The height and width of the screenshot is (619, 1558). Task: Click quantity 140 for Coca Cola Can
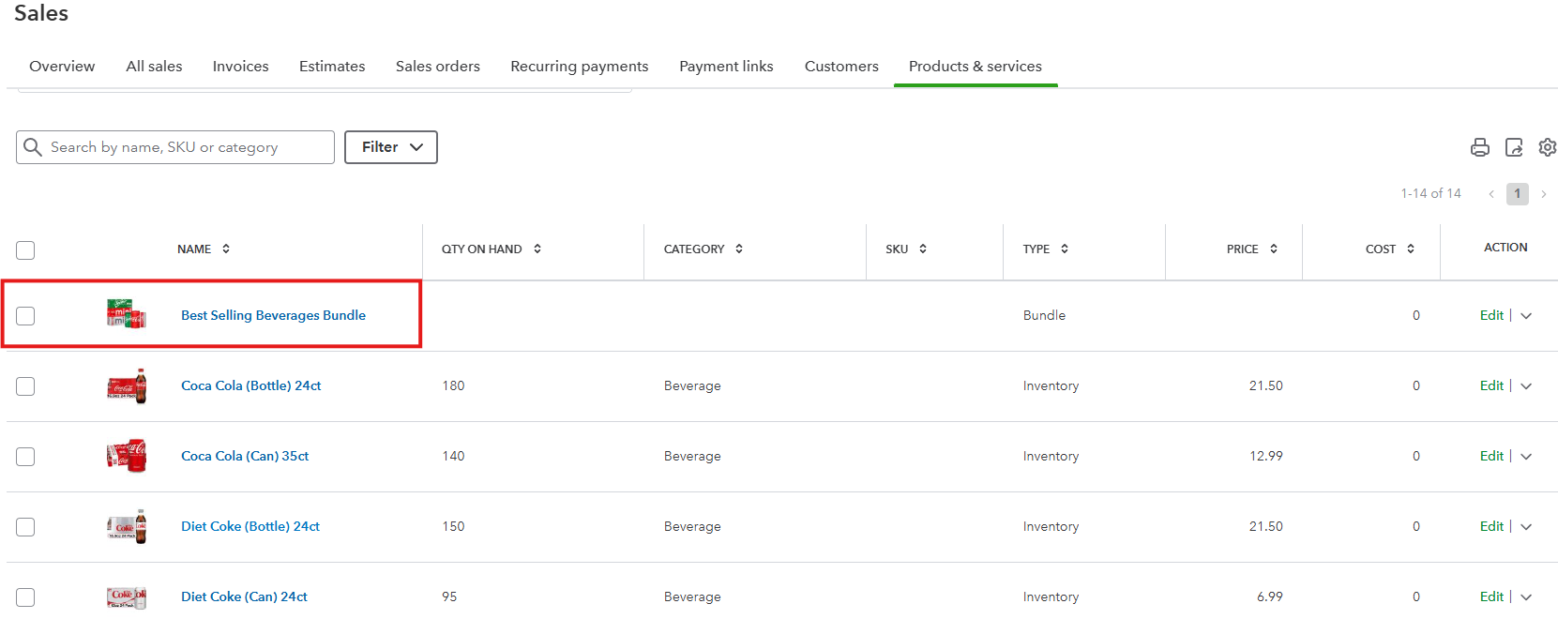[x=453, y=456]
